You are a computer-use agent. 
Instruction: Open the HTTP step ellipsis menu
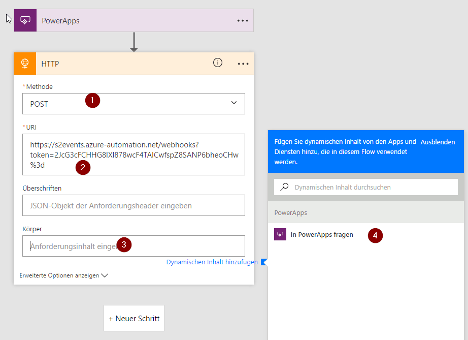point(243,64)
